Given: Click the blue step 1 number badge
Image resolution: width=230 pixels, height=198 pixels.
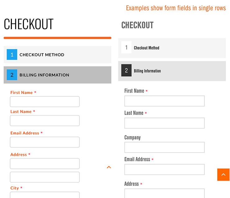Looking at the screenshot, I should (12, 54).
